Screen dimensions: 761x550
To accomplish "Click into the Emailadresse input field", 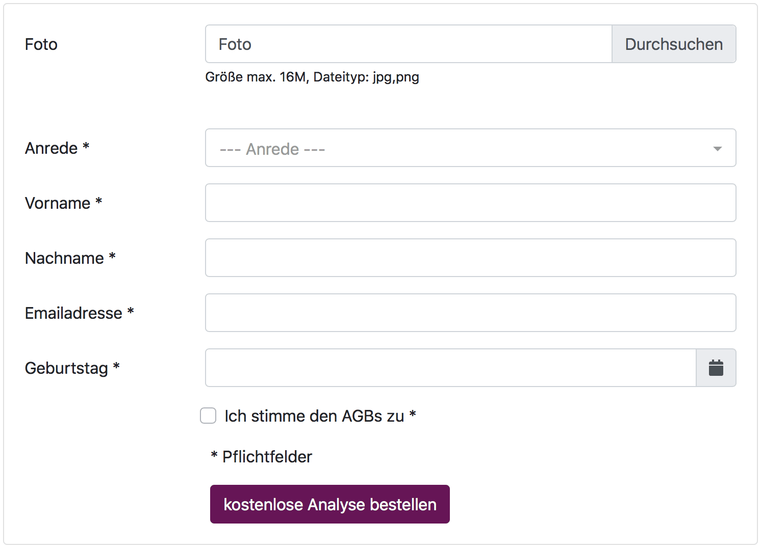I will 470,313.
